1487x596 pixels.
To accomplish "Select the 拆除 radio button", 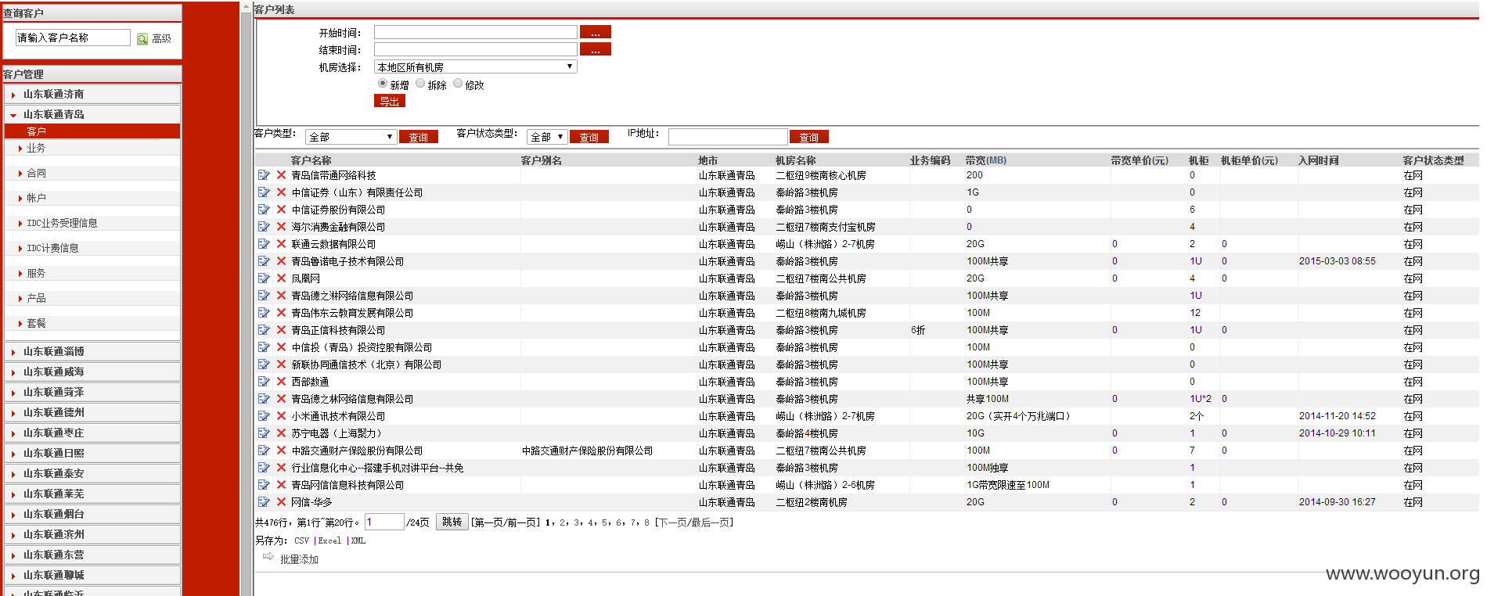I will click(420, 84).
